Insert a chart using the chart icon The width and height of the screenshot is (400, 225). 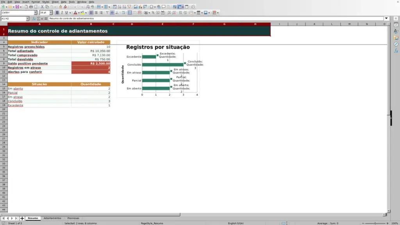coord(140,7)
